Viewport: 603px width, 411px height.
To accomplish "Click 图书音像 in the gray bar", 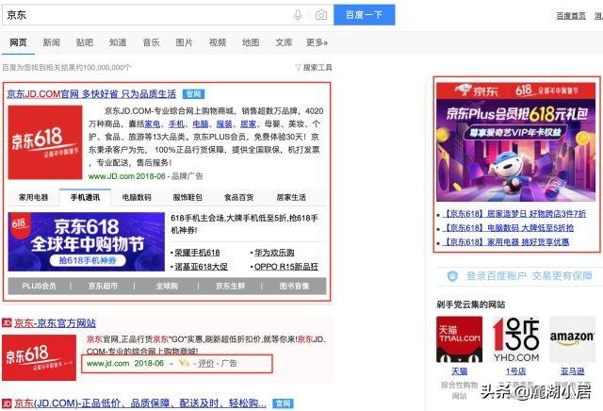I will coord(294,286).
